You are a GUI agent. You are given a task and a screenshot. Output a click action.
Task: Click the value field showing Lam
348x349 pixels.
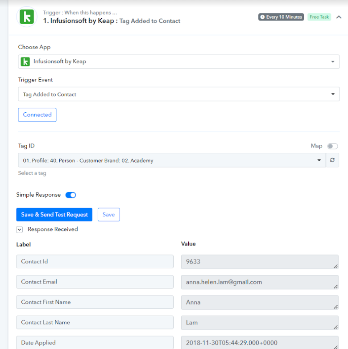[x=260, y=323]
